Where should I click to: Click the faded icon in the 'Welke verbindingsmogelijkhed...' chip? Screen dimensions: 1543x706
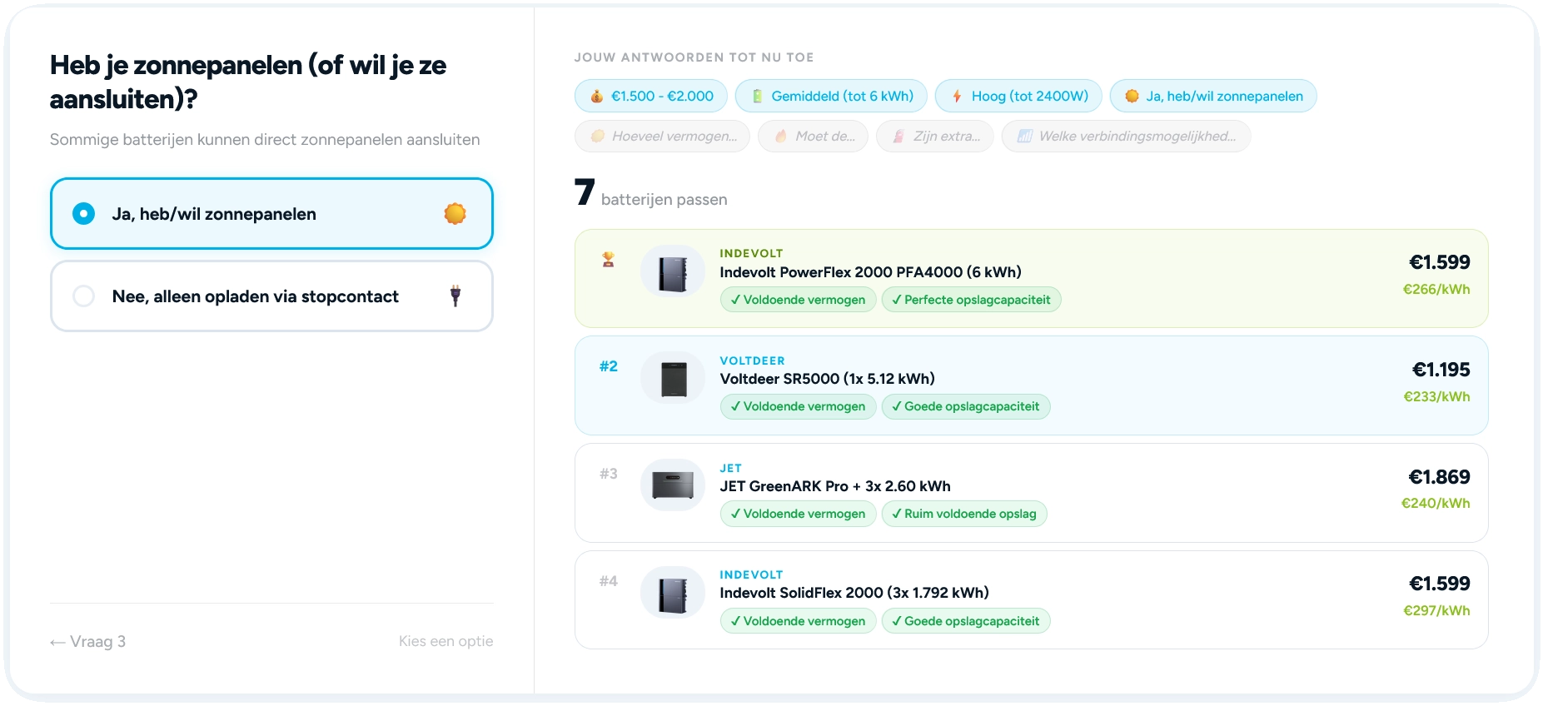[x=1025, y=137]
